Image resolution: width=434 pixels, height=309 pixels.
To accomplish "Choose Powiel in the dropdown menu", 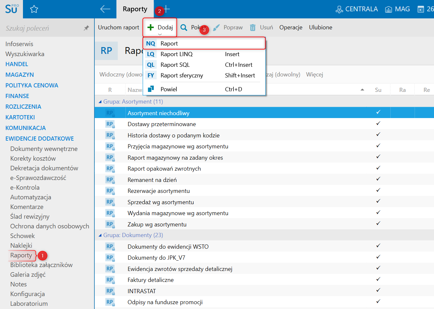I will click(x=169, y=89).
